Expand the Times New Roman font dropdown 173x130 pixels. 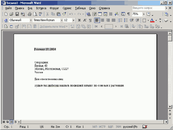click(x=62, y=20)
